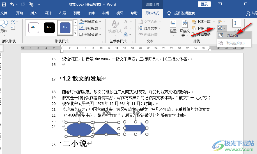Open the 位置 position menu
This screenshot has height=154, width=257.
[x=173, y=28]
